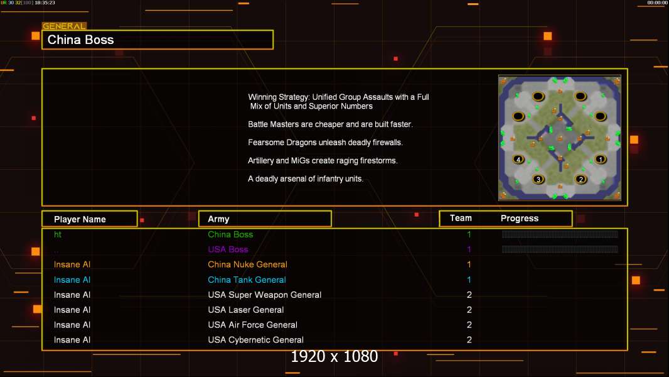Click the 18:35:23 clock readout at top-left
669x377 pixels.
(x=45, y=3)
